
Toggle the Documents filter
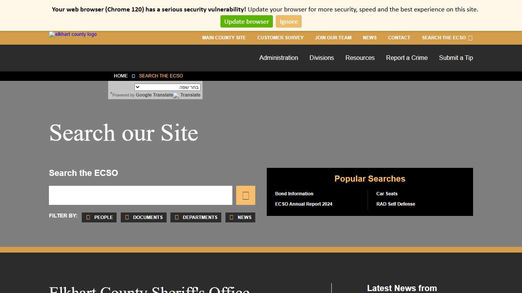(143, 217)
